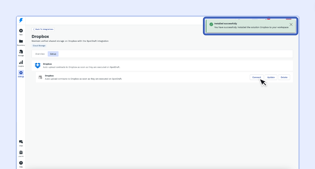Select the Setup tab
Viewport: 315px width, 169px height.
pos(53,54)
